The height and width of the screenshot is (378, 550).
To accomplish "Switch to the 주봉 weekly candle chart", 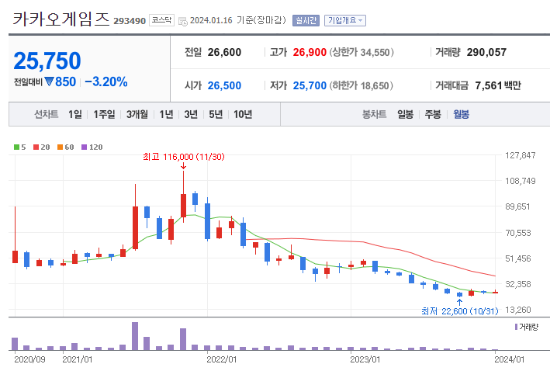I will (x=433, y=114).
